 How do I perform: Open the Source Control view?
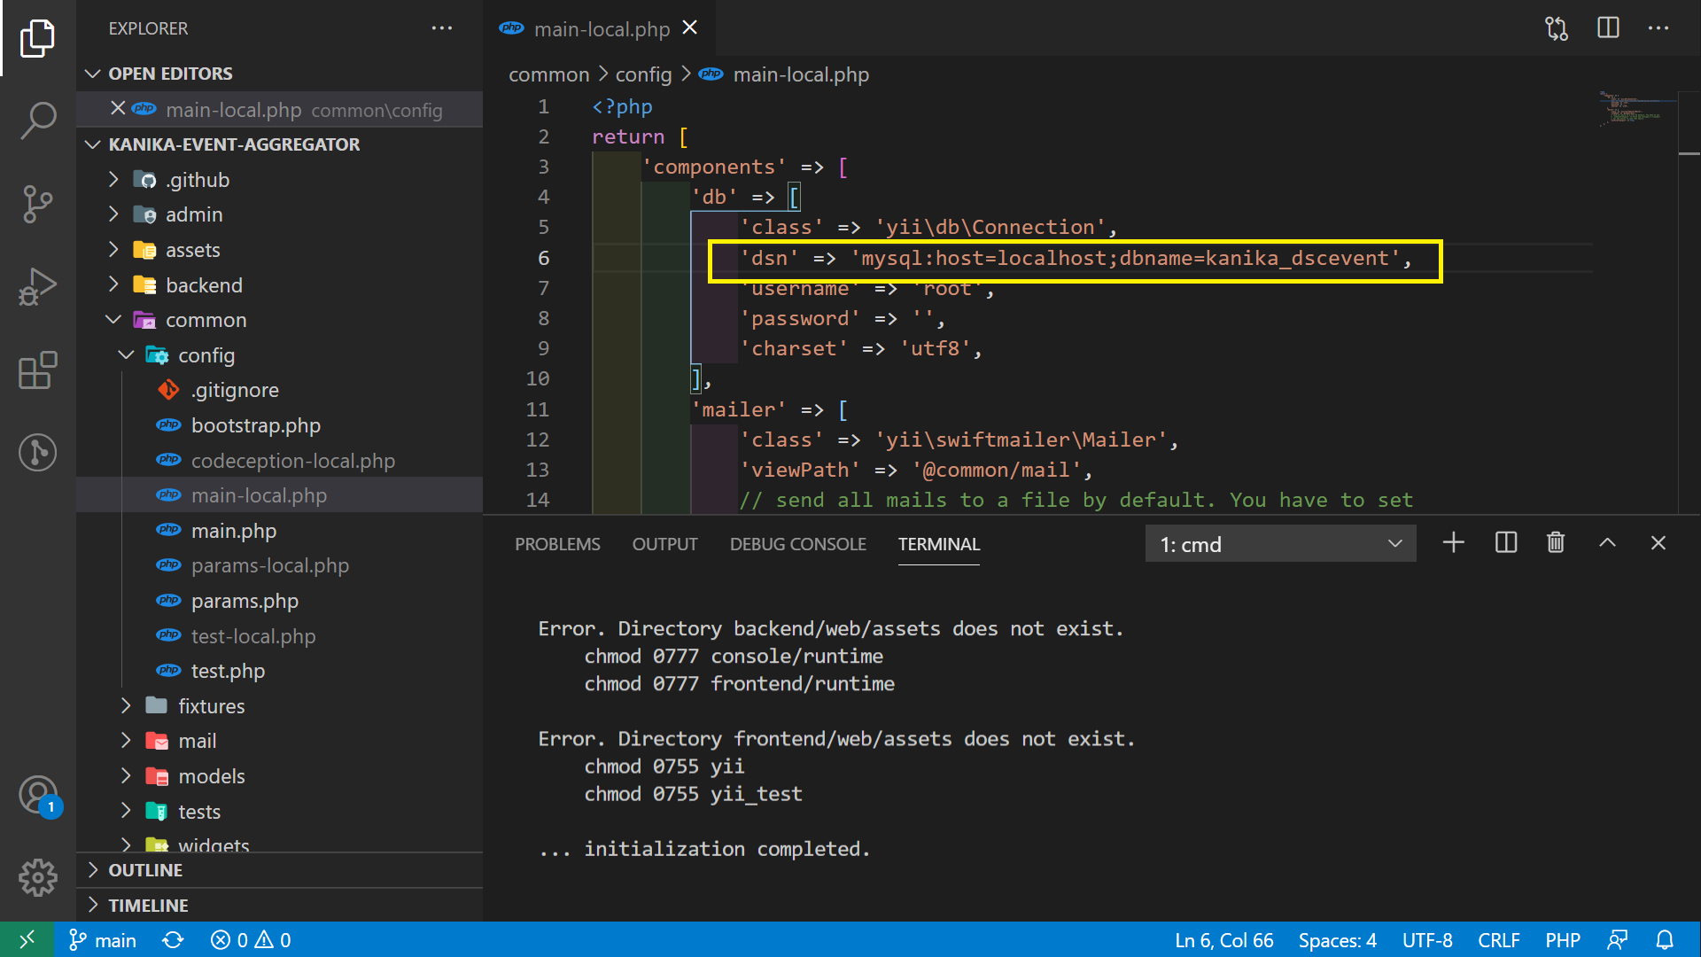click(37, 204)
